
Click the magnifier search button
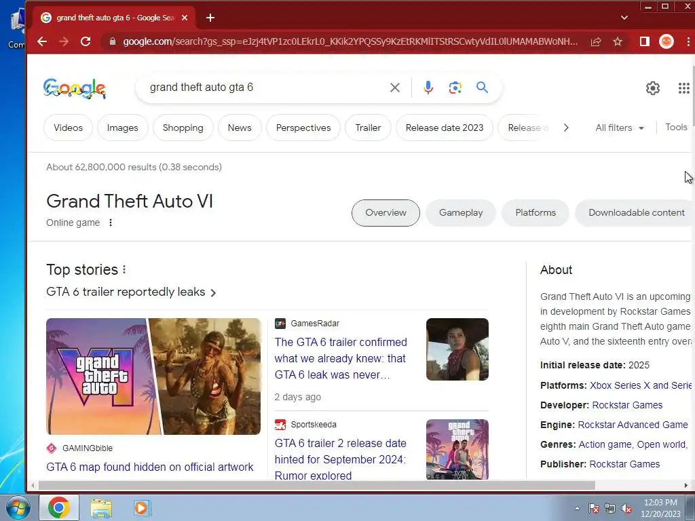(483, 88)
